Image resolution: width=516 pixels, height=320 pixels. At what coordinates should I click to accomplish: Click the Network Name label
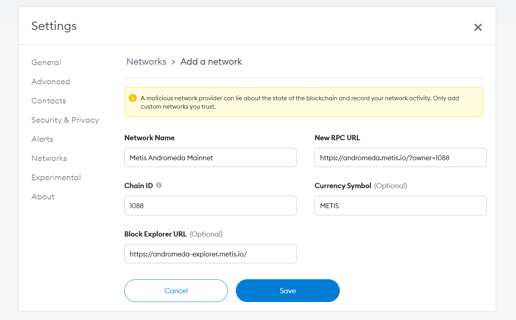point(149,138)
